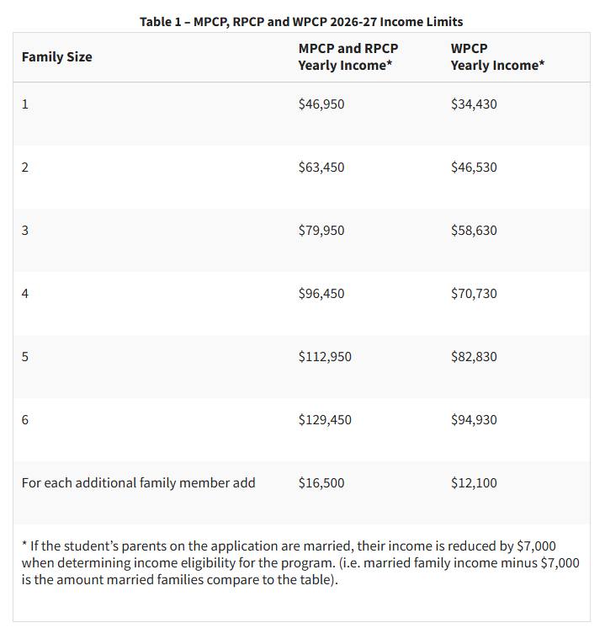
Task: Select the $46,530 WPCP value
Action: click(x=474, y=168)
